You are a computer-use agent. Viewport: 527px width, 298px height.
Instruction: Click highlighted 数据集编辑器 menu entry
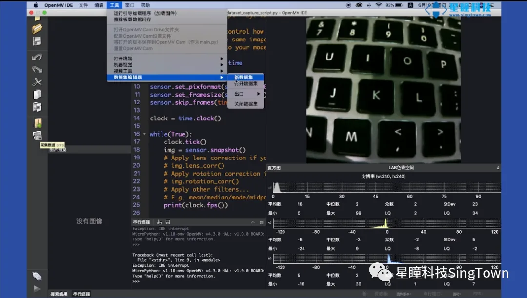coord(167,77)
